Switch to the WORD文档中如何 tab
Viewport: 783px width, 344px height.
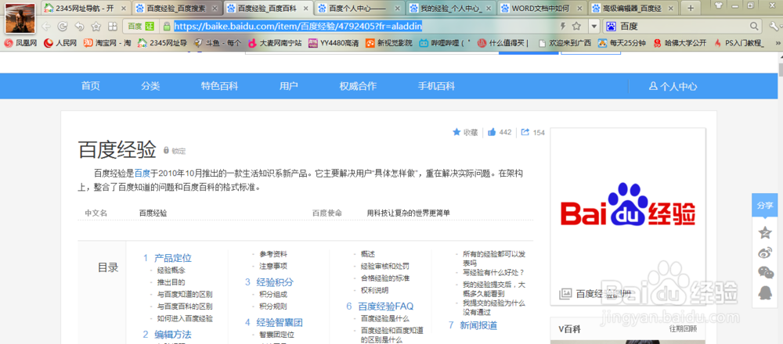pyautogui.click(x=541, y=8)
